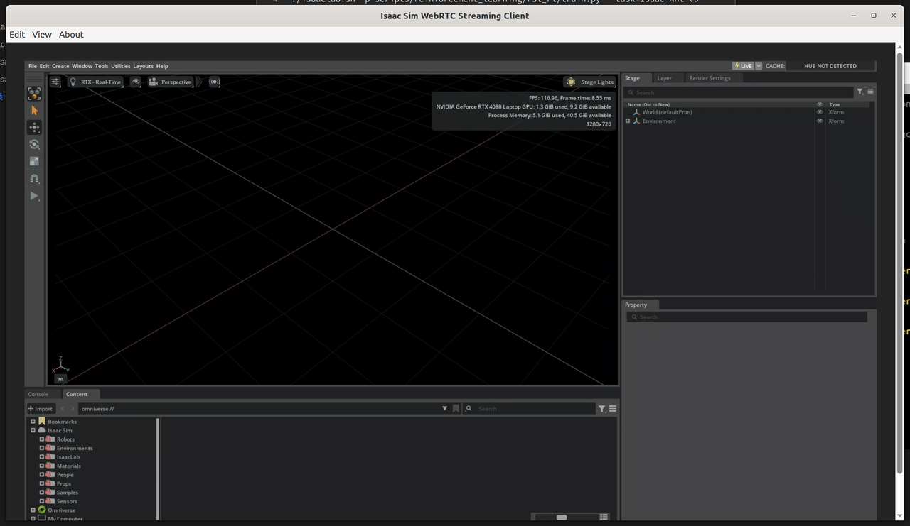The image size is (910, 526).
Task: Expand the Environments folder
Action: (42, 448)
